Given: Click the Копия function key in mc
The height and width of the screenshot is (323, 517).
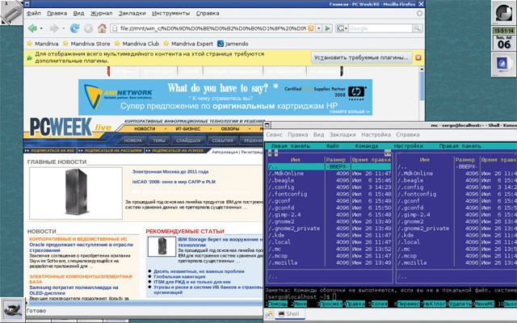Looking at the screenshot, I should pos(379,304).
